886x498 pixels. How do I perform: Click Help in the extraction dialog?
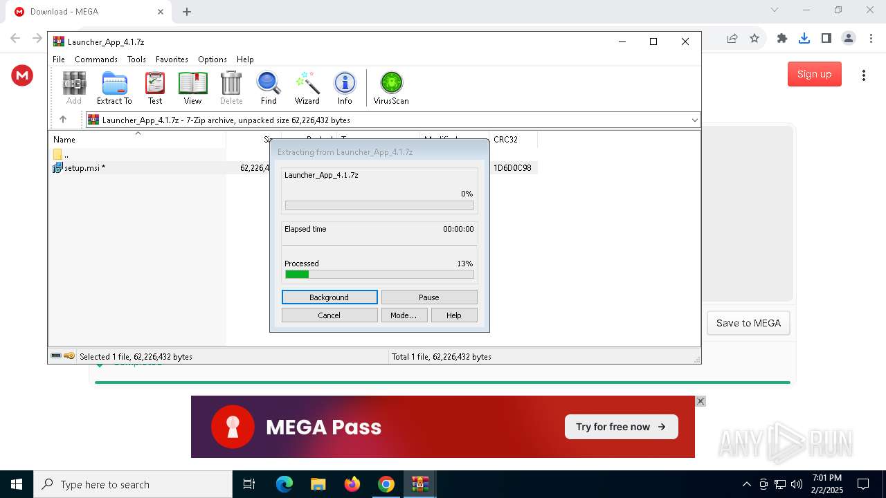tap(454, 315)
